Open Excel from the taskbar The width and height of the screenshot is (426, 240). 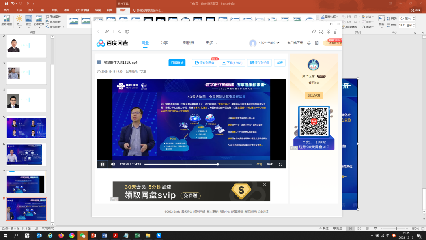tap(137, 235)
